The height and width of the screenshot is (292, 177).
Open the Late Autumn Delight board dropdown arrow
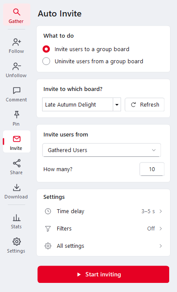click(117, 104)
